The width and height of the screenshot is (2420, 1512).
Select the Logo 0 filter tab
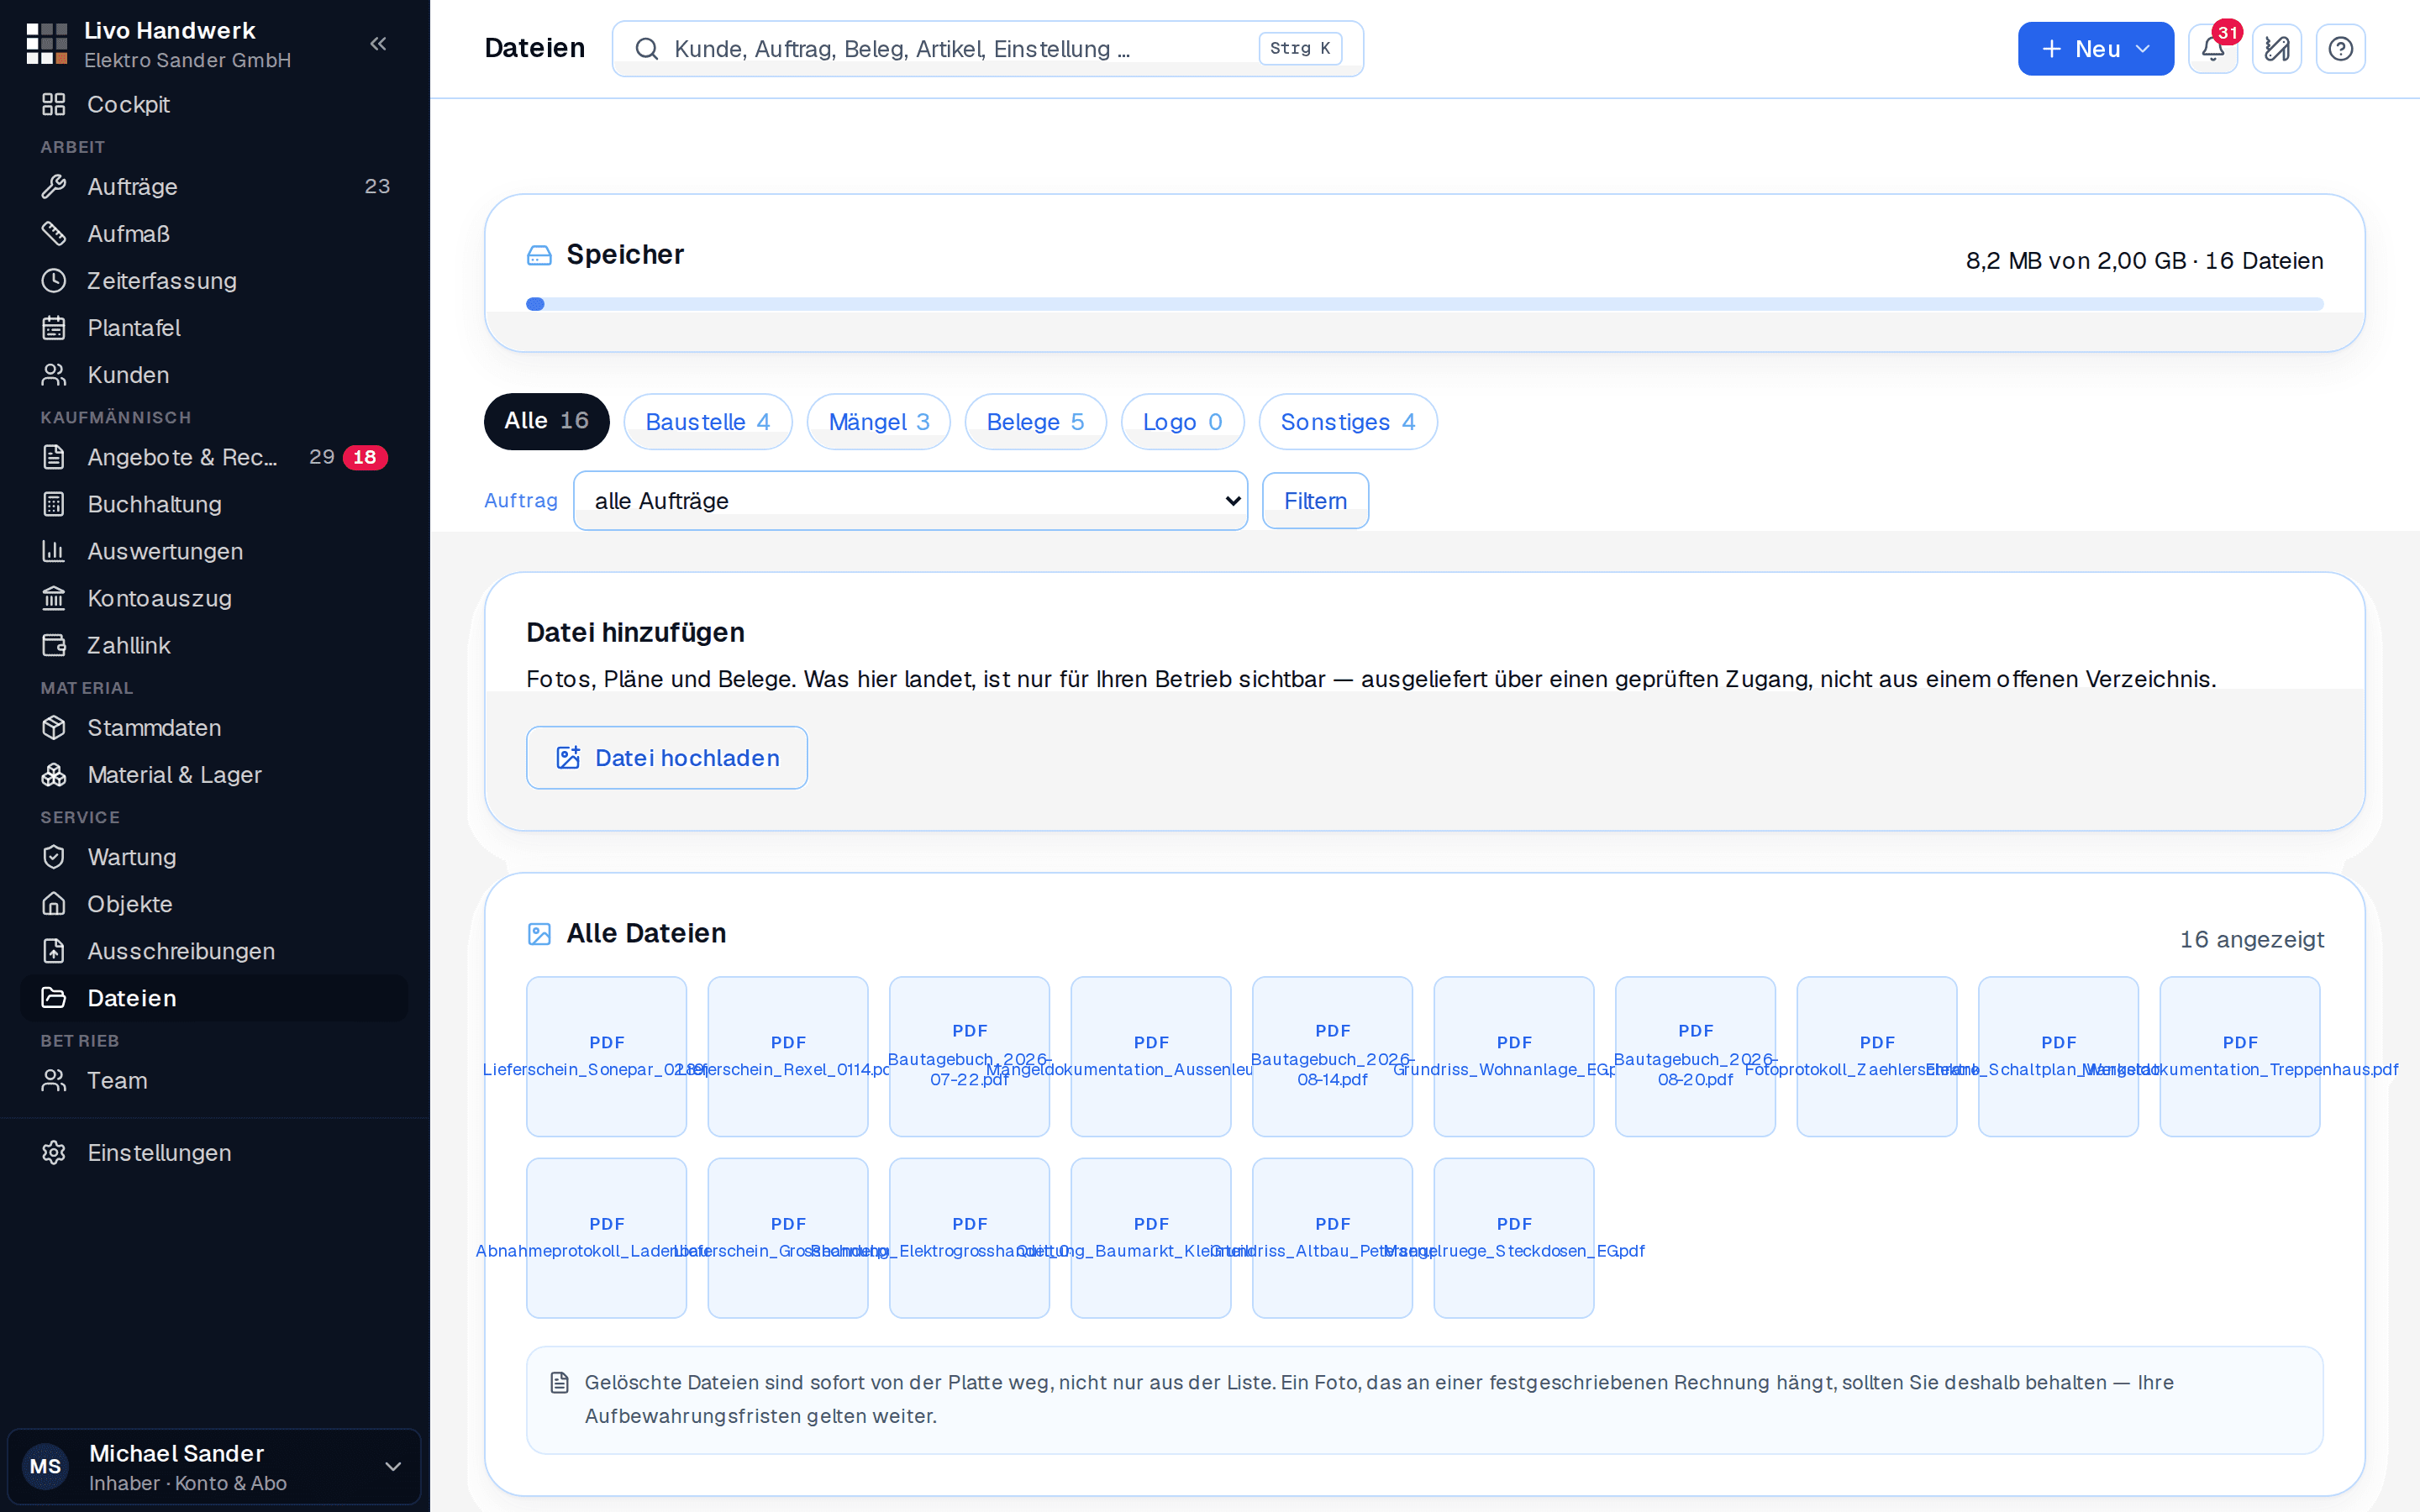pos(1183,421)
